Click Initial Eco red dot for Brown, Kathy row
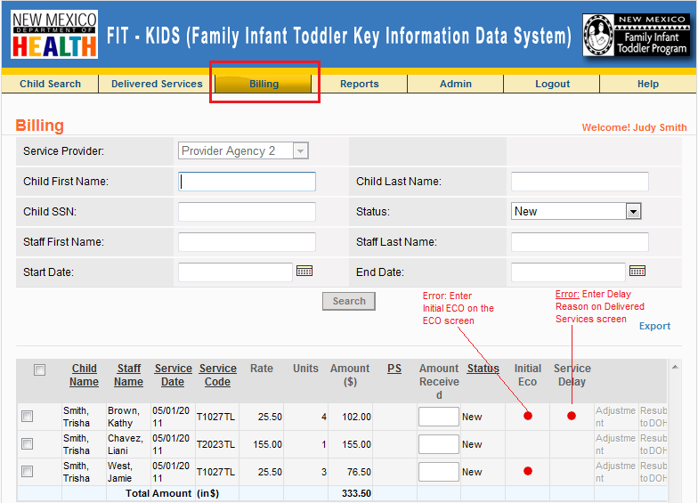Image resolution: width=698 pixels, height=503 pixels. [528, 416]
